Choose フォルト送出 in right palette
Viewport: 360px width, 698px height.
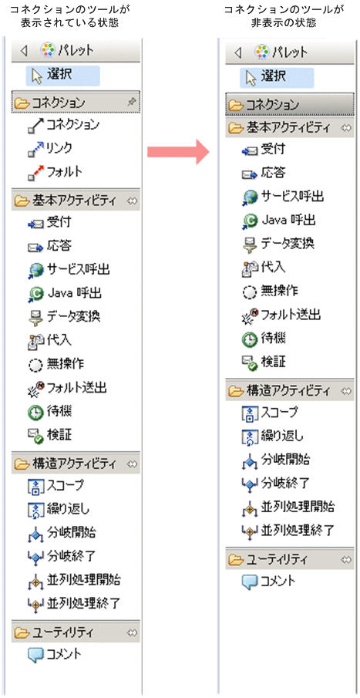pyautogui.click(x=281, y=315)
